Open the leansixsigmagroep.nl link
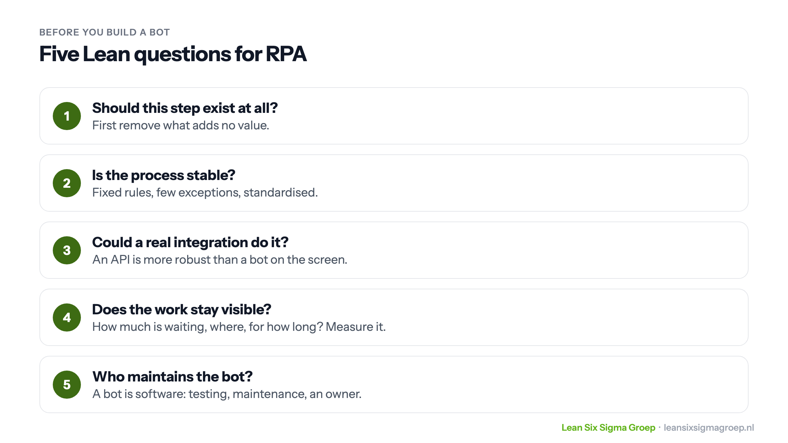This screenshot has height=443, width=788. point(709,428)
